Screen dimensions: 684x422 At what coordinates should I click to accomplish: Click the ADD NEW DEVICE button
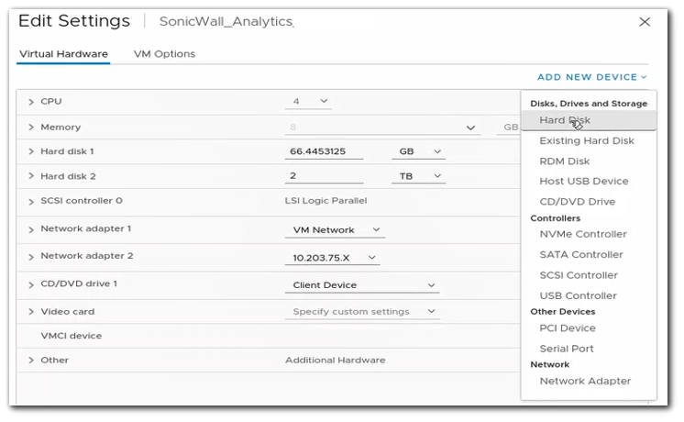[x=592, y=78]
